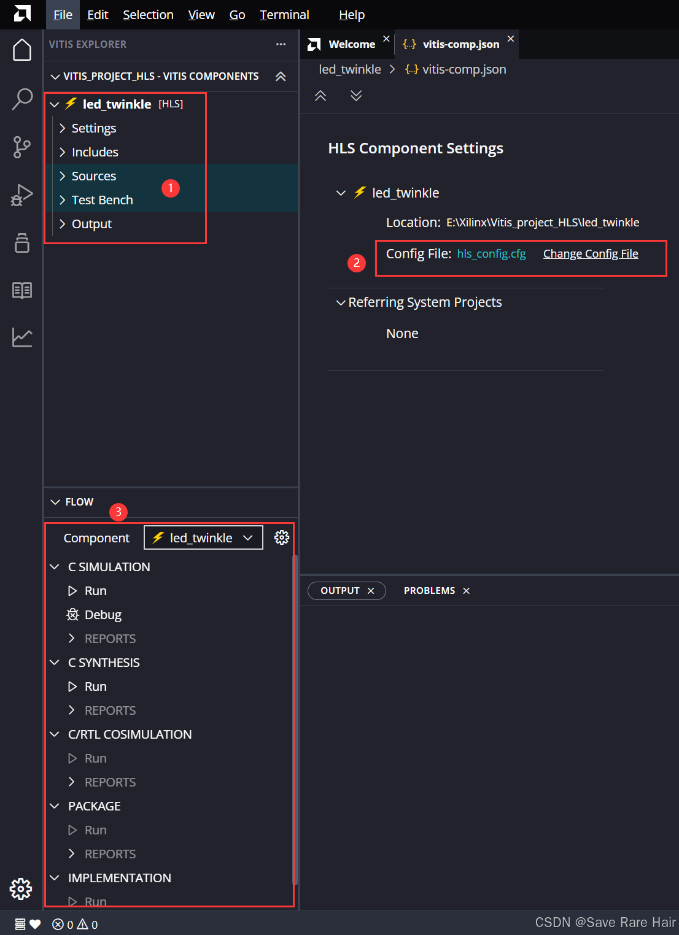679x935 pixels.
Task: Collapse led_twinkle [HLS] tree node
Action: pyautogui.click(x=55, y=104)
